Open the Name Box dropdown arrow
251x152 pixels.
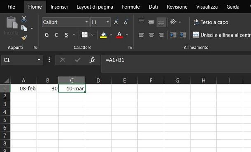click(39, 60)
